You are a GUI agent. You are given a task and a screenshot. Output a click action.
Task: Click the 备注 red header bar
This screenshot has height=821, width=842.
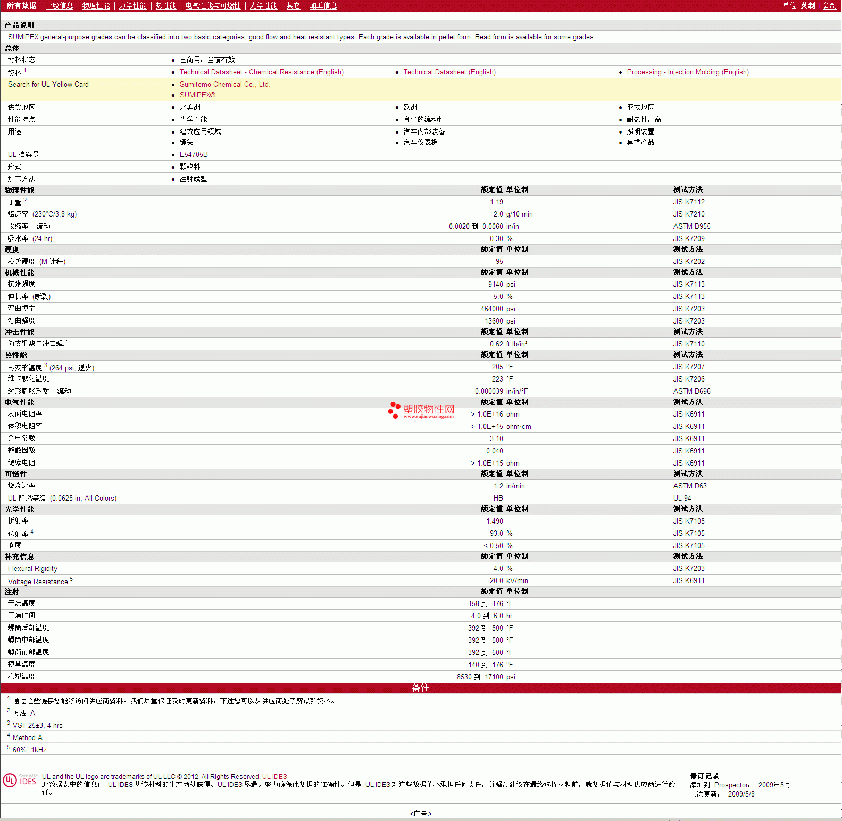[x=421, y=688]
